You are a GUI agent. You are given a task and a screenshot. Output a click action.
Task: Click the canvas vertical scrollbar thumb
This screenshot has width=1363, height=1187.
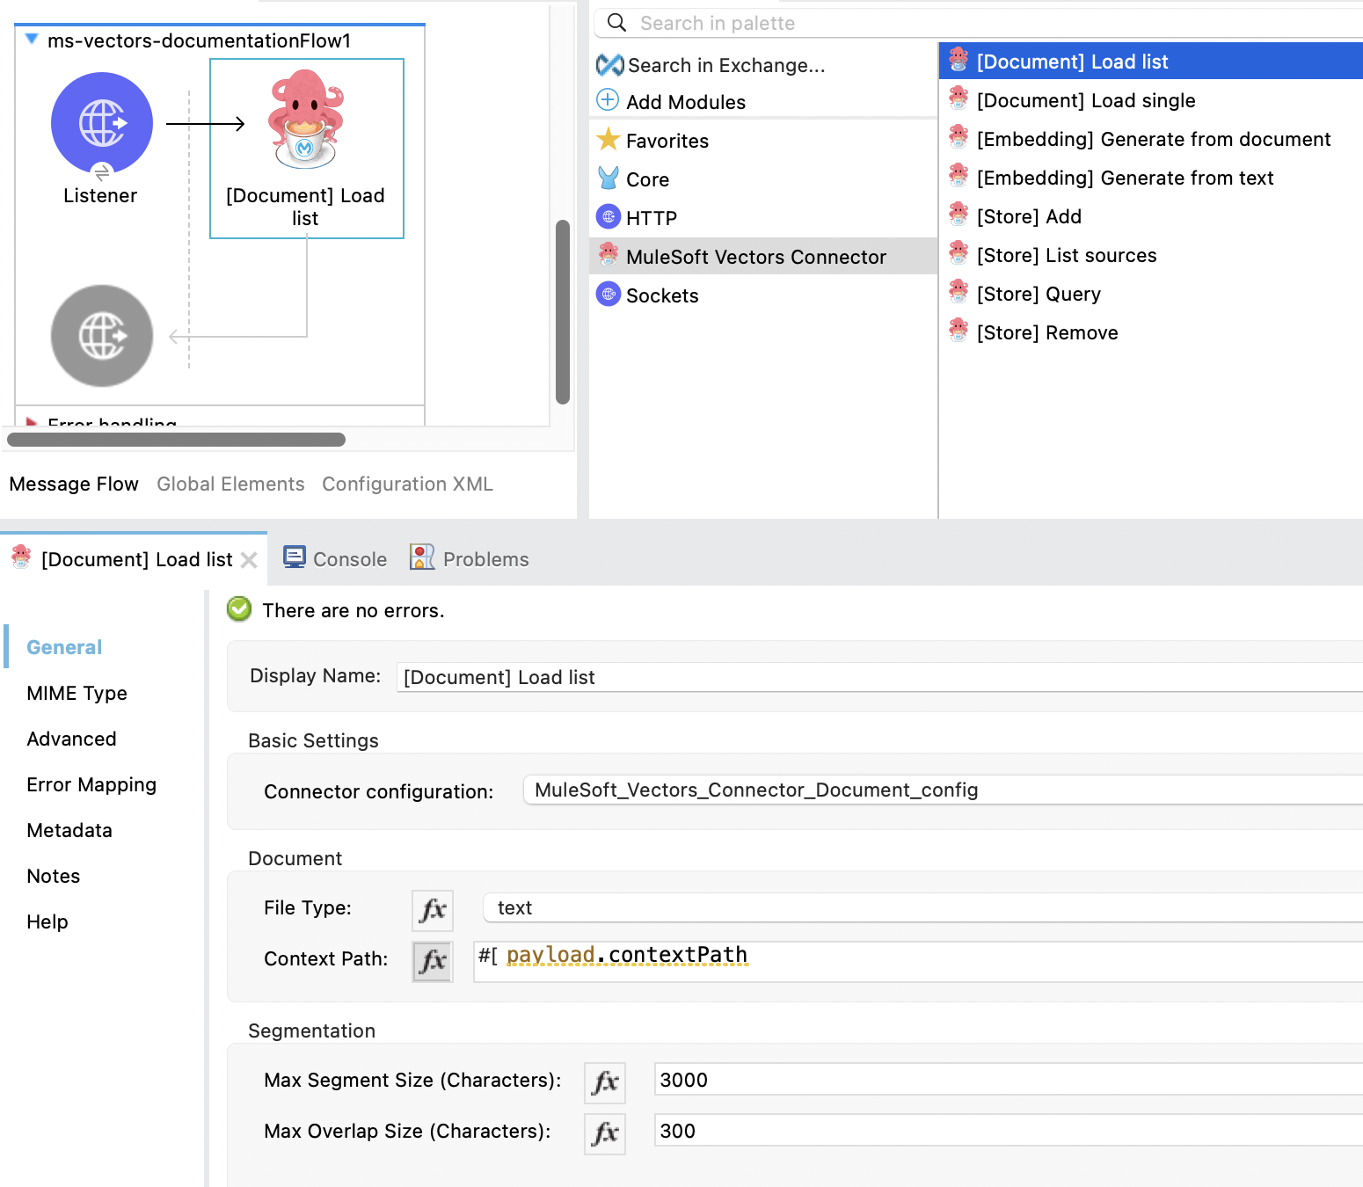563,312
